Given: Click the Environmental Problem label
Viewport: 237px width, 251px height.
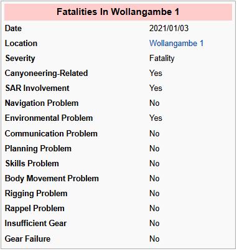Looking at the screenshot, I should tap(49, 118).
